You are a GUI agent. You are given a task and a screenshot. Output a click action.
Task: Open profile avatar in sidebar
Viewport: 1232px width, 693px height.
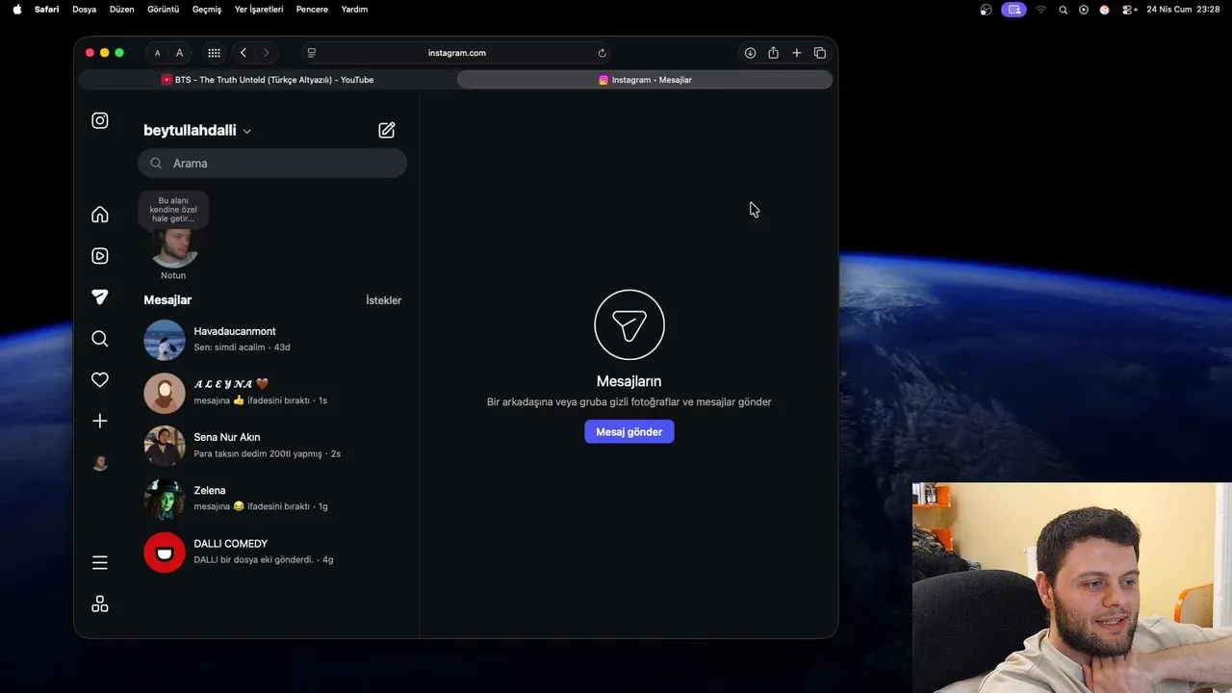[100, 463]
